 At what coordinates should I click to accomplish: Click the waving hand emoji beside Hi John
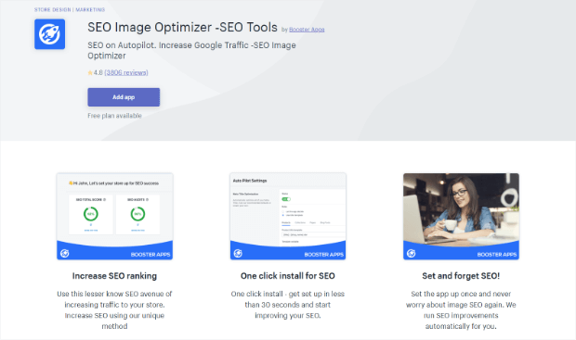71,183
